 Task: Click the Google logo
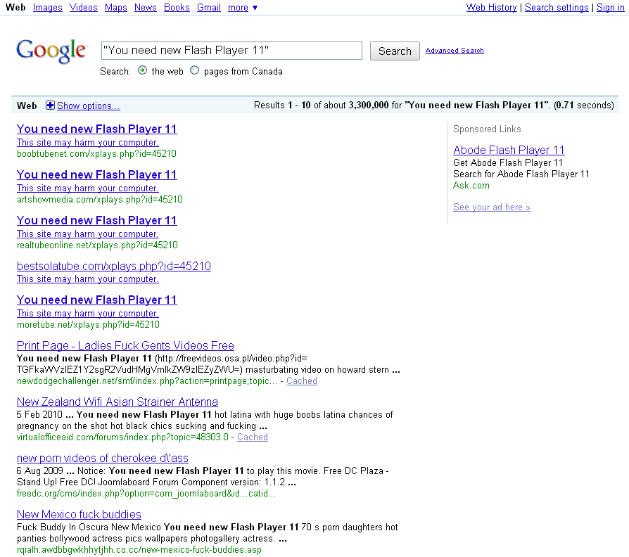point(51,51)
